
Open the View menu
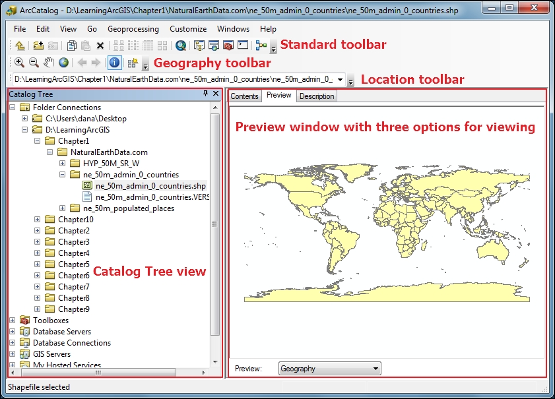click(68, 29)
